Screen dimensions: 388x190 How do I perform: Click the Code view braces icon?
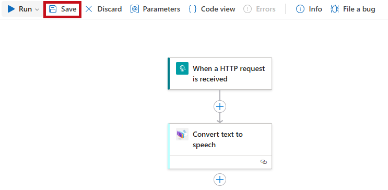click(193, 9)
